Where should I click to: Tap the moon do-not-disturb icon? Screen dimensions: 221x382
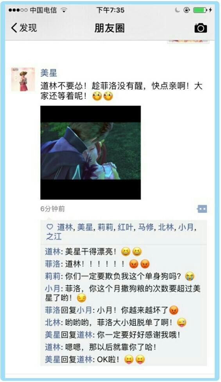tap(178, 10)
